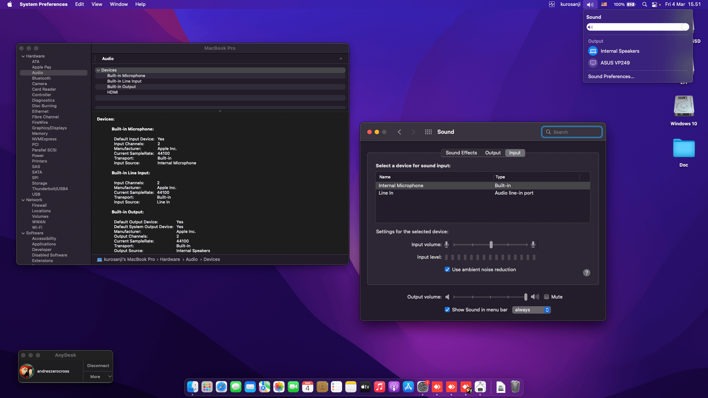The width and height of the screenshot is (708, 398).
Task: Collapse the Devices tree in MacBook Pro window
Action: click(98, 70)
